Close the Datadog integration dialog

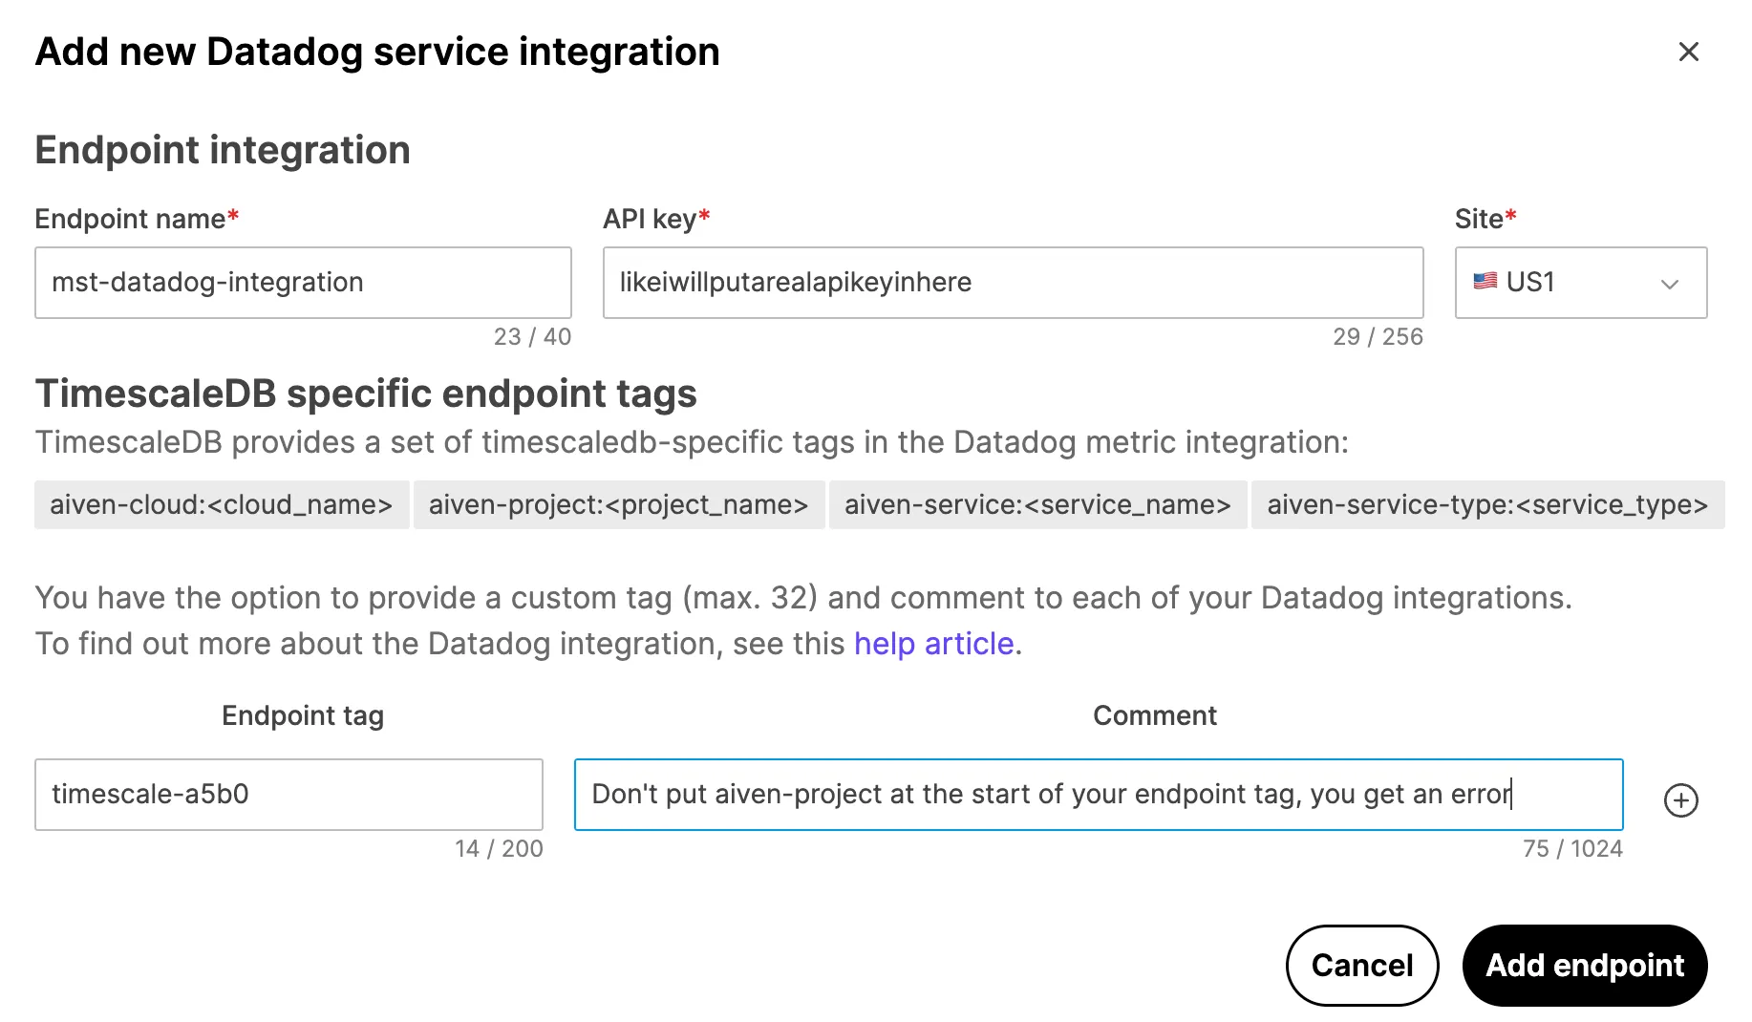click(1688, 52)
